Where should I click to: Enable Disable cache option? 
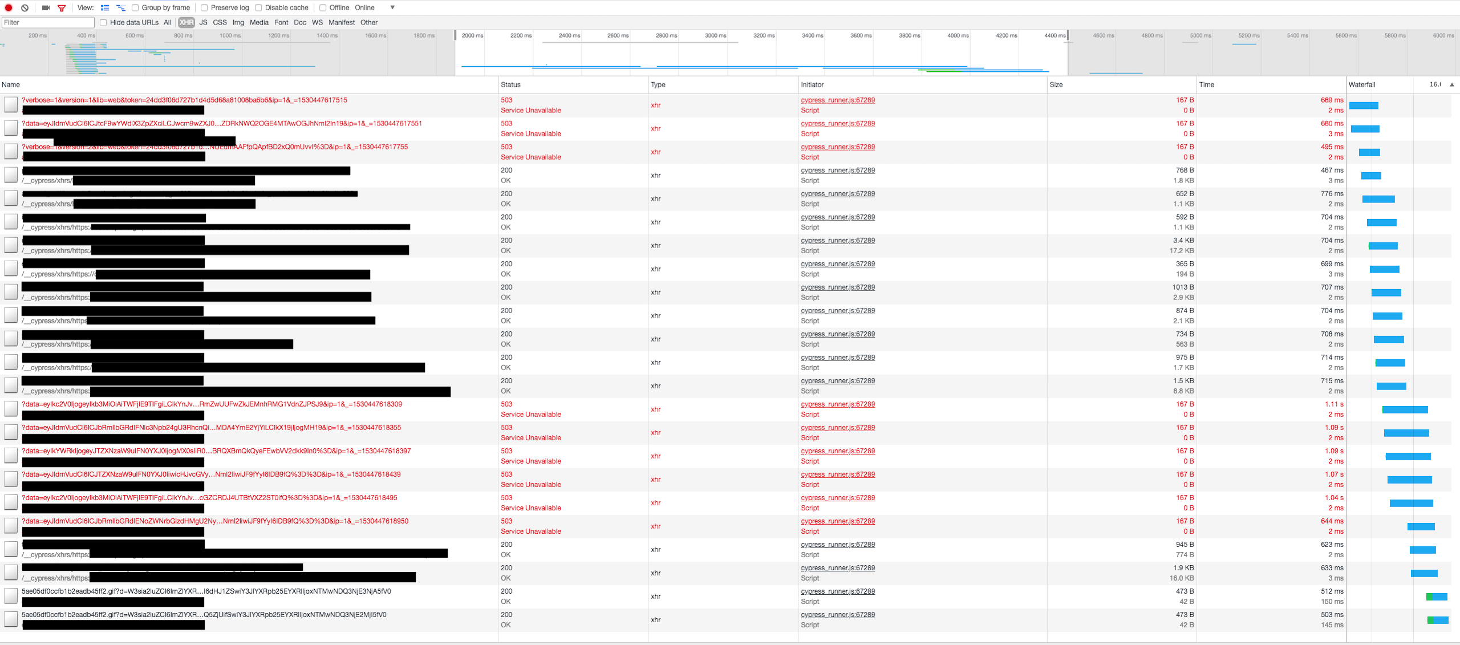[x=258, y=7]
